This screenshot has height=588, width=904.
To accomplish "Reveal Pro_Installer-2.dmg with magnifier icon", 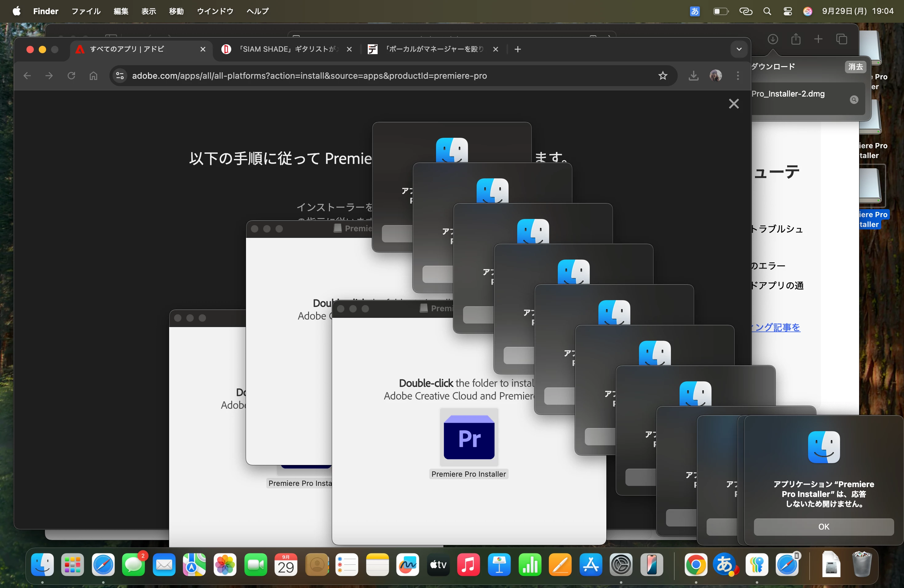I will click(854, 100).
